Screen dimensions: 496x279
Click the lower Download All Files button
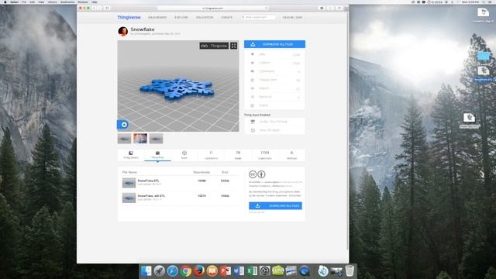pos(275,205)
